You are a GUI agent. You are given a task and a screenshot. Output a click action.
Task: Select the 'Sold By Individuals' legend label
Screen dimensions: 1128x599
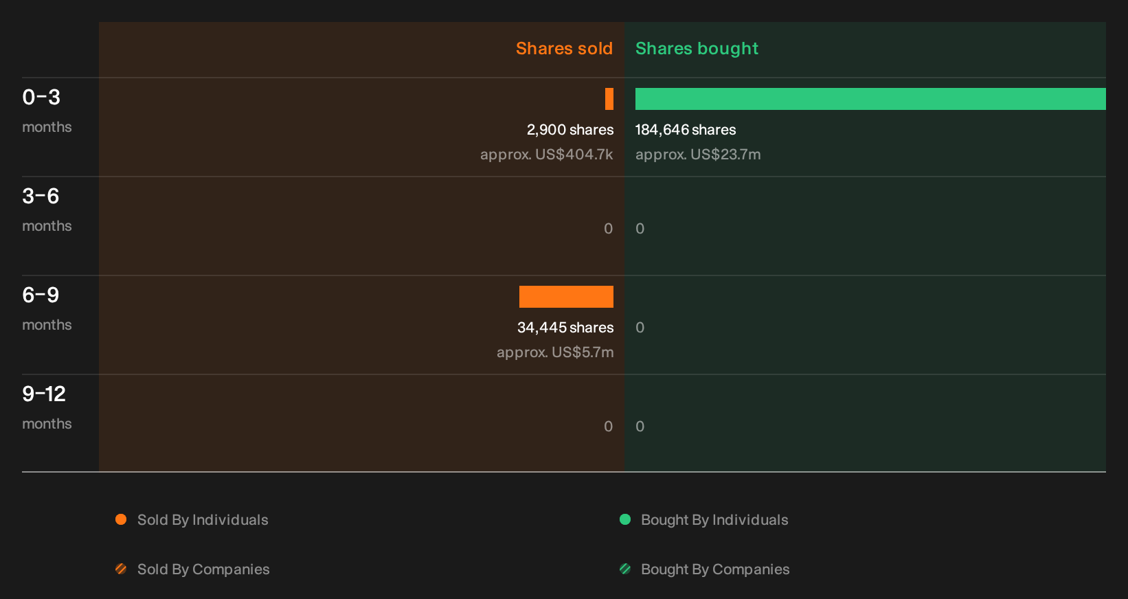point(203,520)
